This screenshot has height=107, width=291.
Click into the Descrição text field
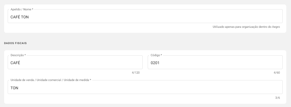75,62
